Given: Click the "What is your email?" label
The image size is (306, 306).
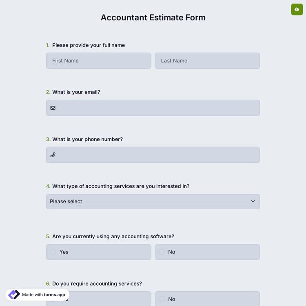Looking at the screenshot, I should 76,92.
